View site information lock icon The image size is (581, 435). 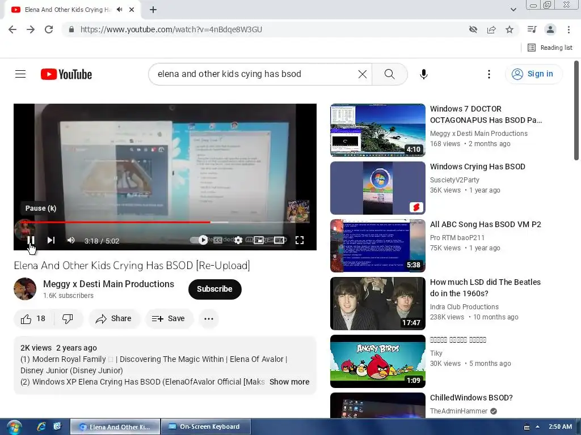[x=71, y=29]
